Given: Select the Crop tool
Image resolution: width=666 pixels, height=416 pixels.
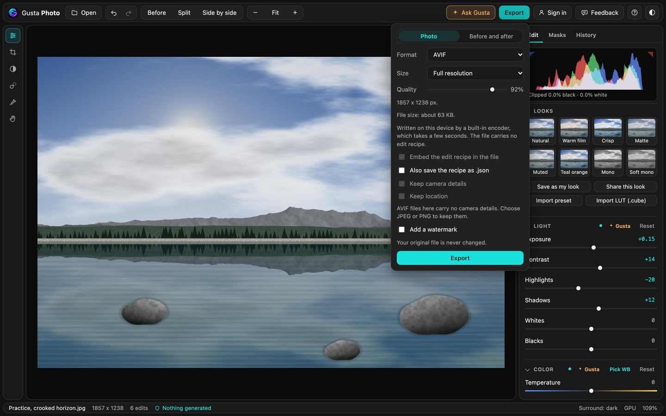Looking at the screenshot, I should (x=13, y=52).
